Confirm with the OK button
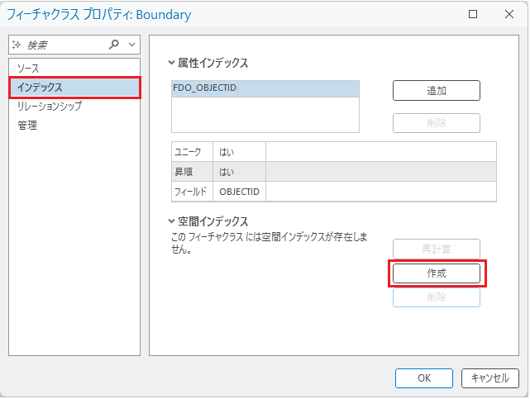This screenshot has height=399, width=530. [423, 378]
